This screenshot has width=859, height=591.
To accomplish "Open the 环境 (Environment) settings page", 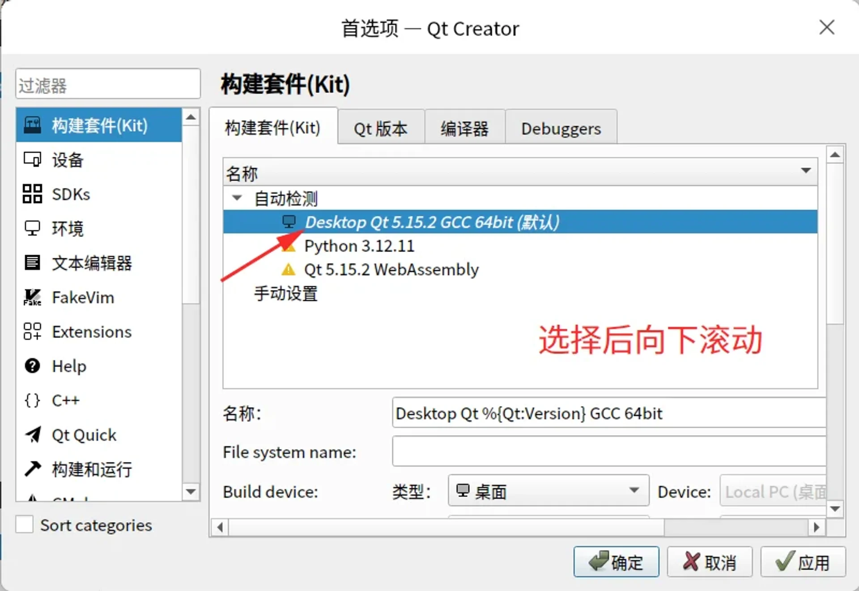I will [67, 229].
